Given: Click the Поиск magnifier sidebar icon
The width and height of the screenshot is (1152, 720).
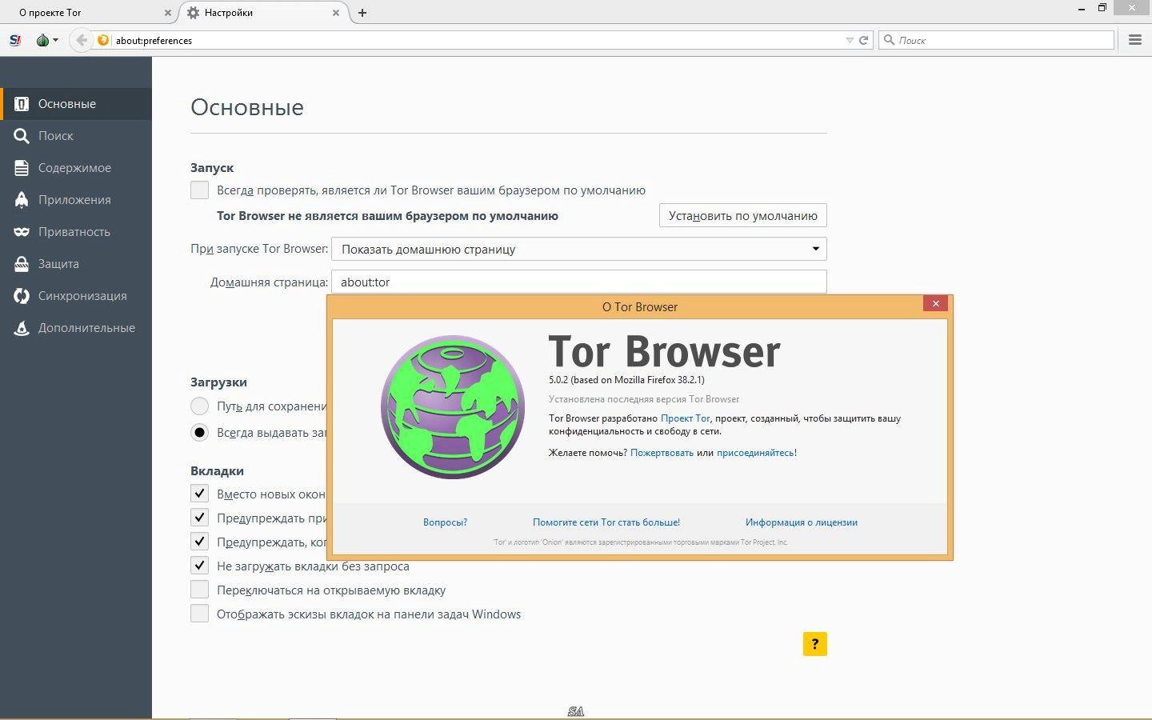Looking at the screenshot, I should 22,136.
